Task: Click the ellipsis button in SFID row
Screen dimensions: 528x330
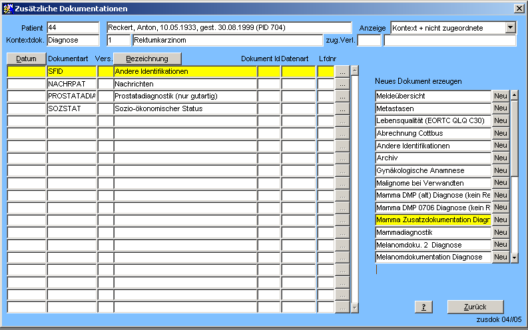Action: pyautogui.click(x=342, y=71)
